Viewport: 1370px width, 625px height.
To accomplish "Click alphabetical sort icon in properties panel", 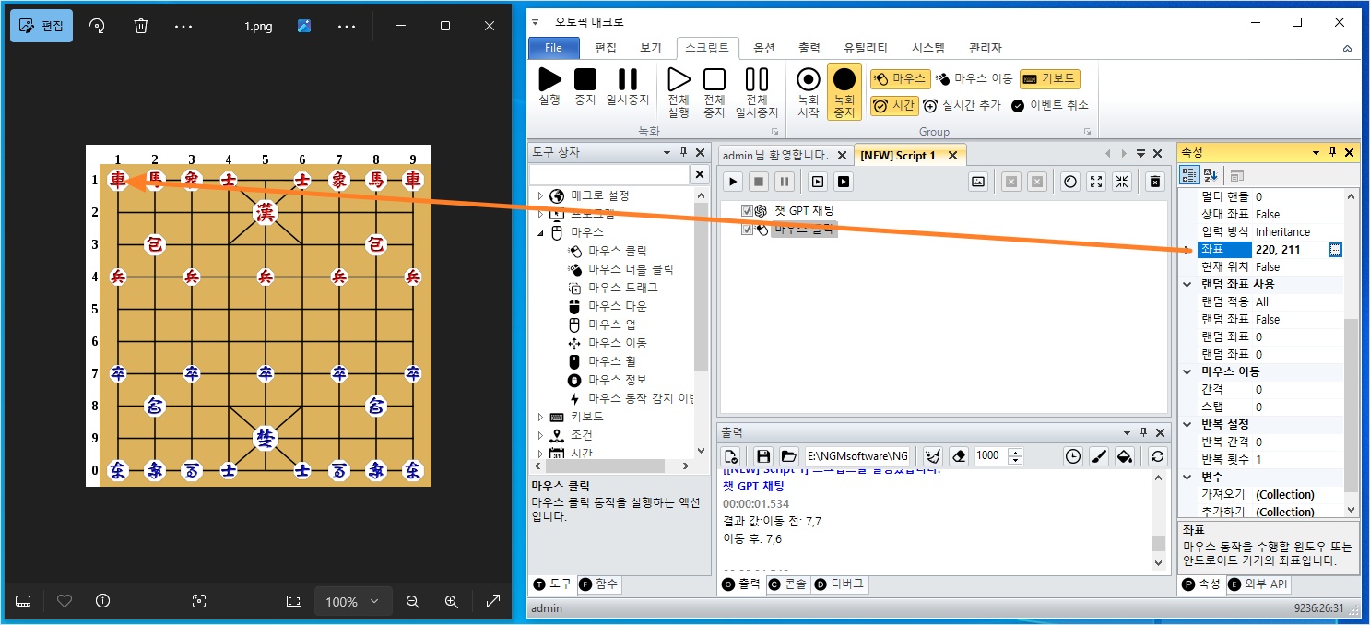I will [x=1211, y=175].
